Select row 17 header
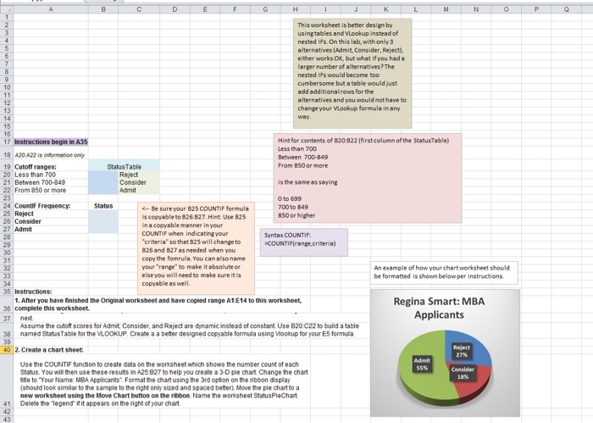593x423 pixels. click(x=7, y=142)
